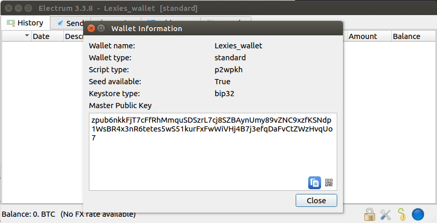437x223 pixels.
Task: Switch to the History tab
Action: pos(30,23)
